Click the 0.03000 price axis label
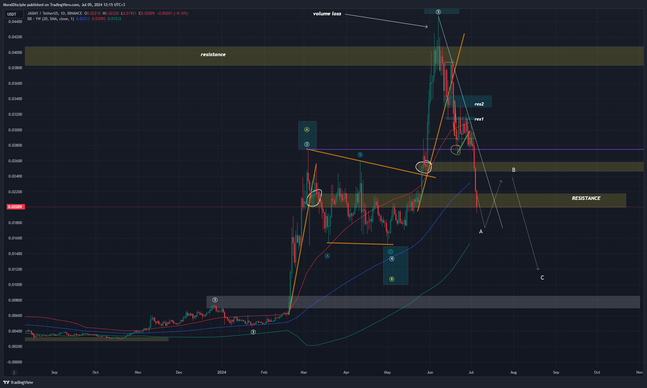 click(15, 130)
